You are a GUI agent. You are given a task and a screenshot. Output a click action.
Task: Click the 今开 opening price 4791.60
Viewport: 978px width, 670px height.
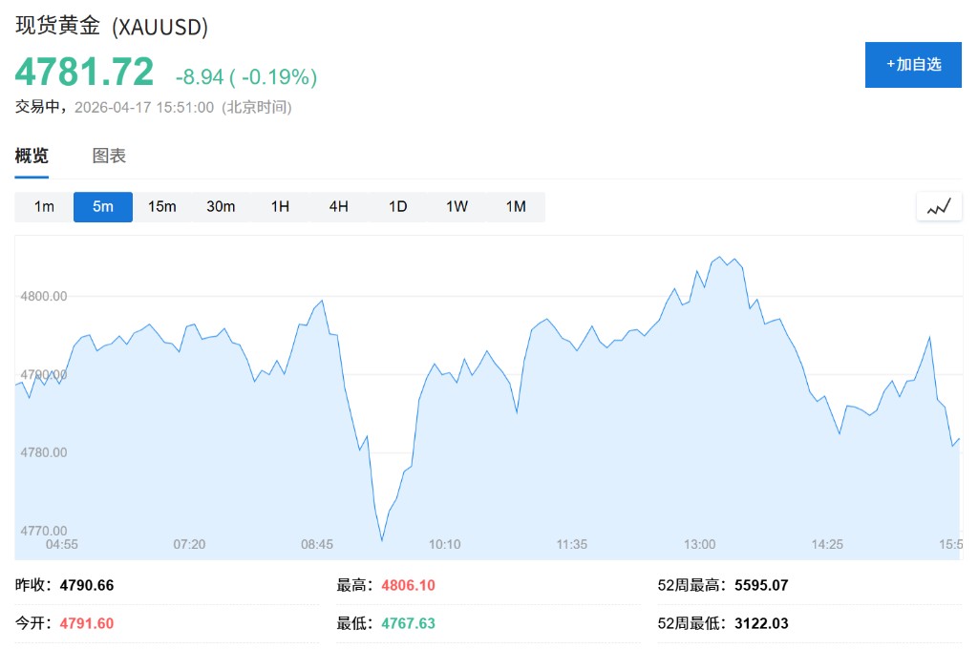[x=87, y=623]
